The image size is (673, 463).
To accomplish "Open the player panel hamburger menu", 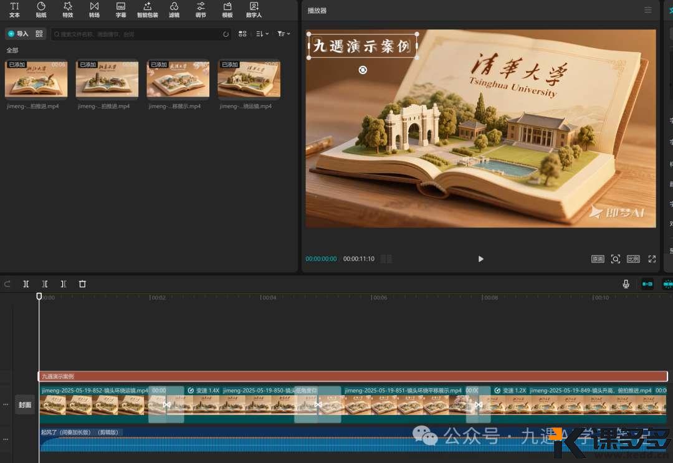I will 648,10.
